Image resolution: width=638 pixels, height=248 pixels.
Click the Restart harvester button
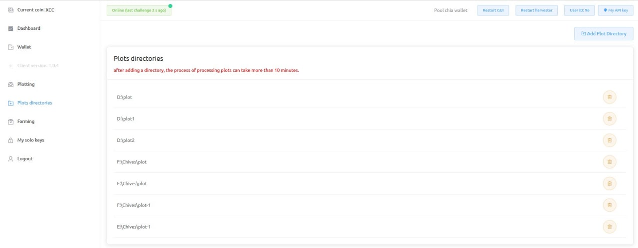(536, 10)
